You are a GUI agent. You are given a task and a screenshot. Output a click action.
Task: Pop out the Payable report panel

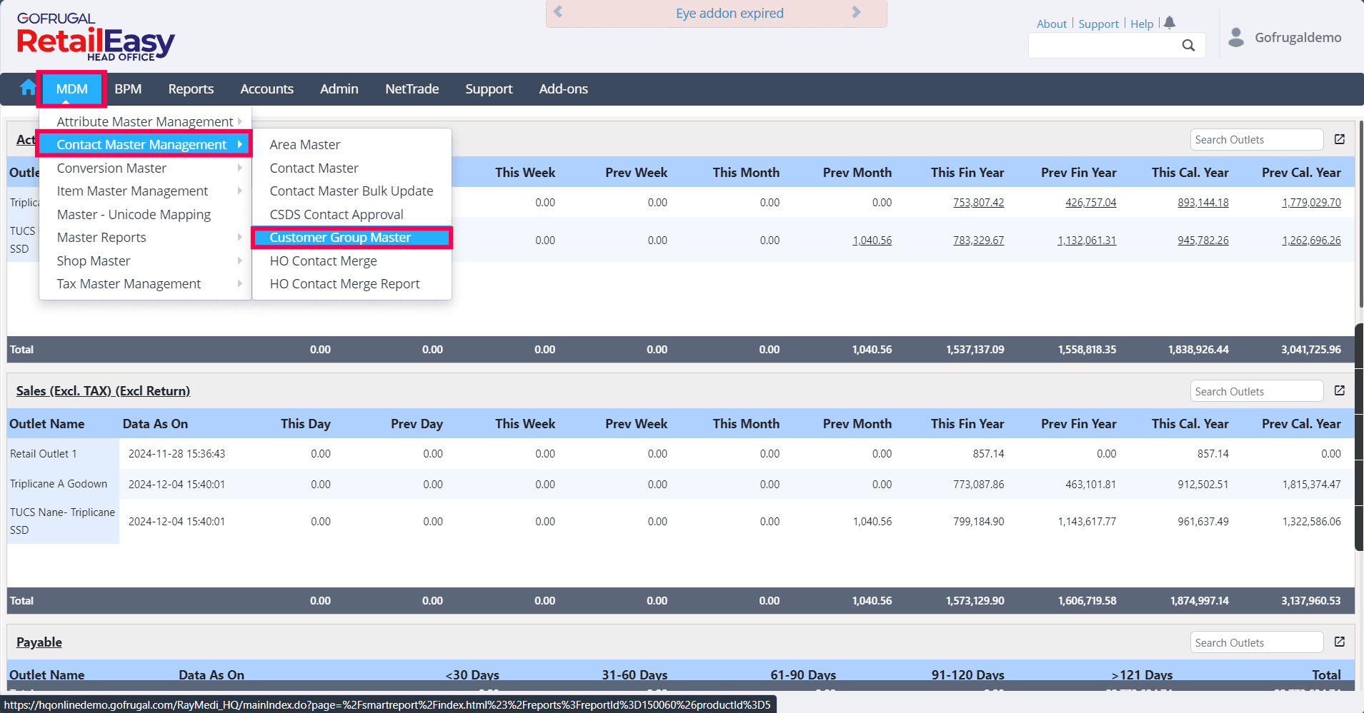click(1340, 642)
